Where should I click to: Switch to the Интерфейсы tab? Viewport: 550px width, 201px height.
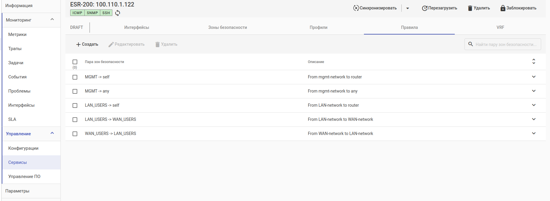point(137,27)
